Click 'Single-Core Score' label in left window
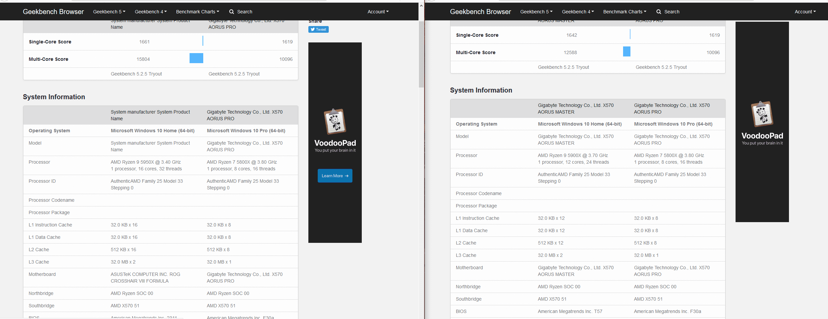The height and width of the screenshot is (319, 828). (x=50, y=42)
